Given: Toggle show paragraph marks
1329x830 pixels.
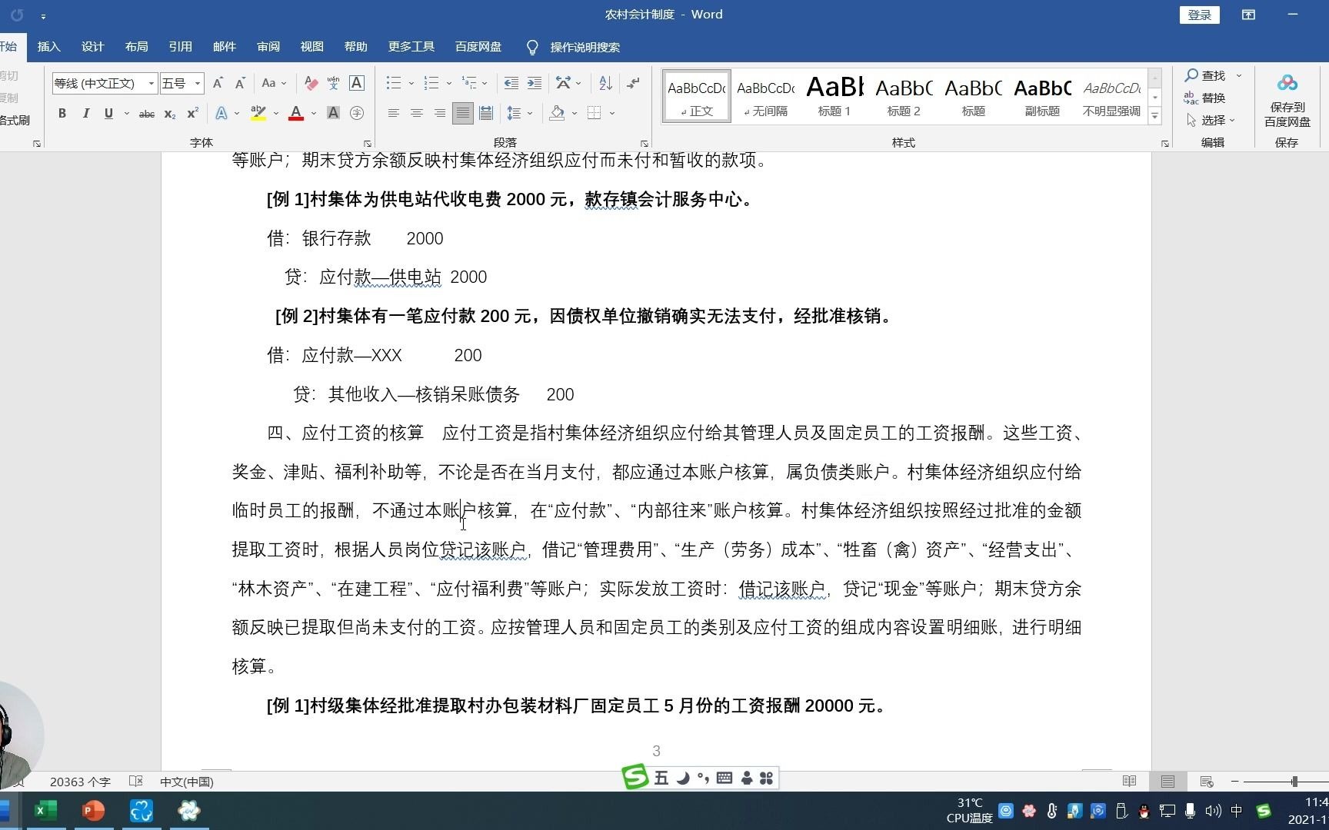Looking at the screenshot, I should pos(633,83).
